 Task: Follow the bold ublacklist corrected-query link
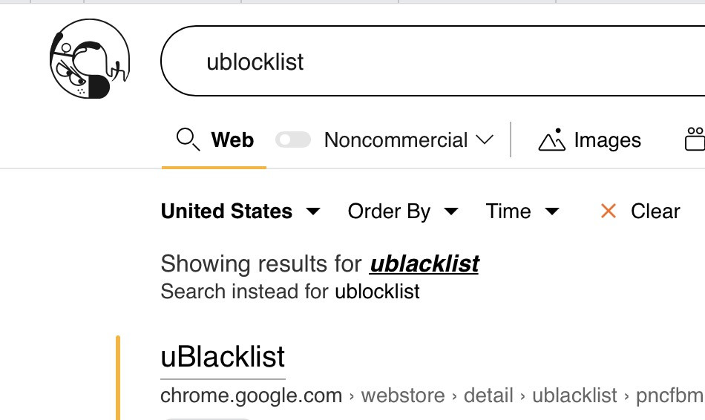point(424,263)
